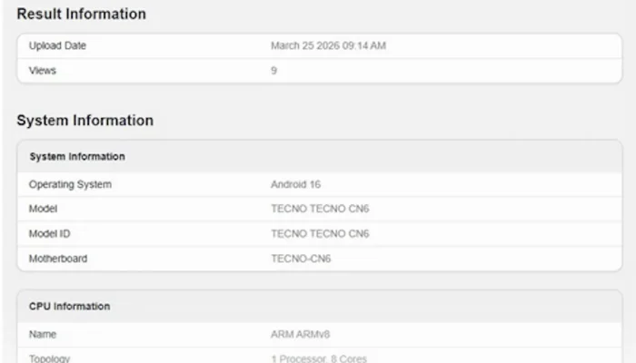Click the Upload Date label

pyautogui.click(x=57, y=45)
